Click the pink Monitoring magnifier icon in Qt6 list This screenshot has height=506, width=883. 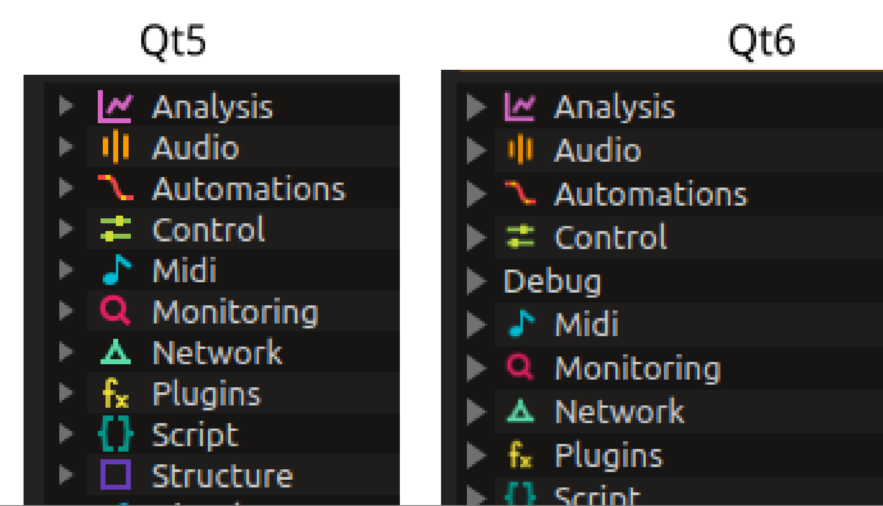point(520,367)
